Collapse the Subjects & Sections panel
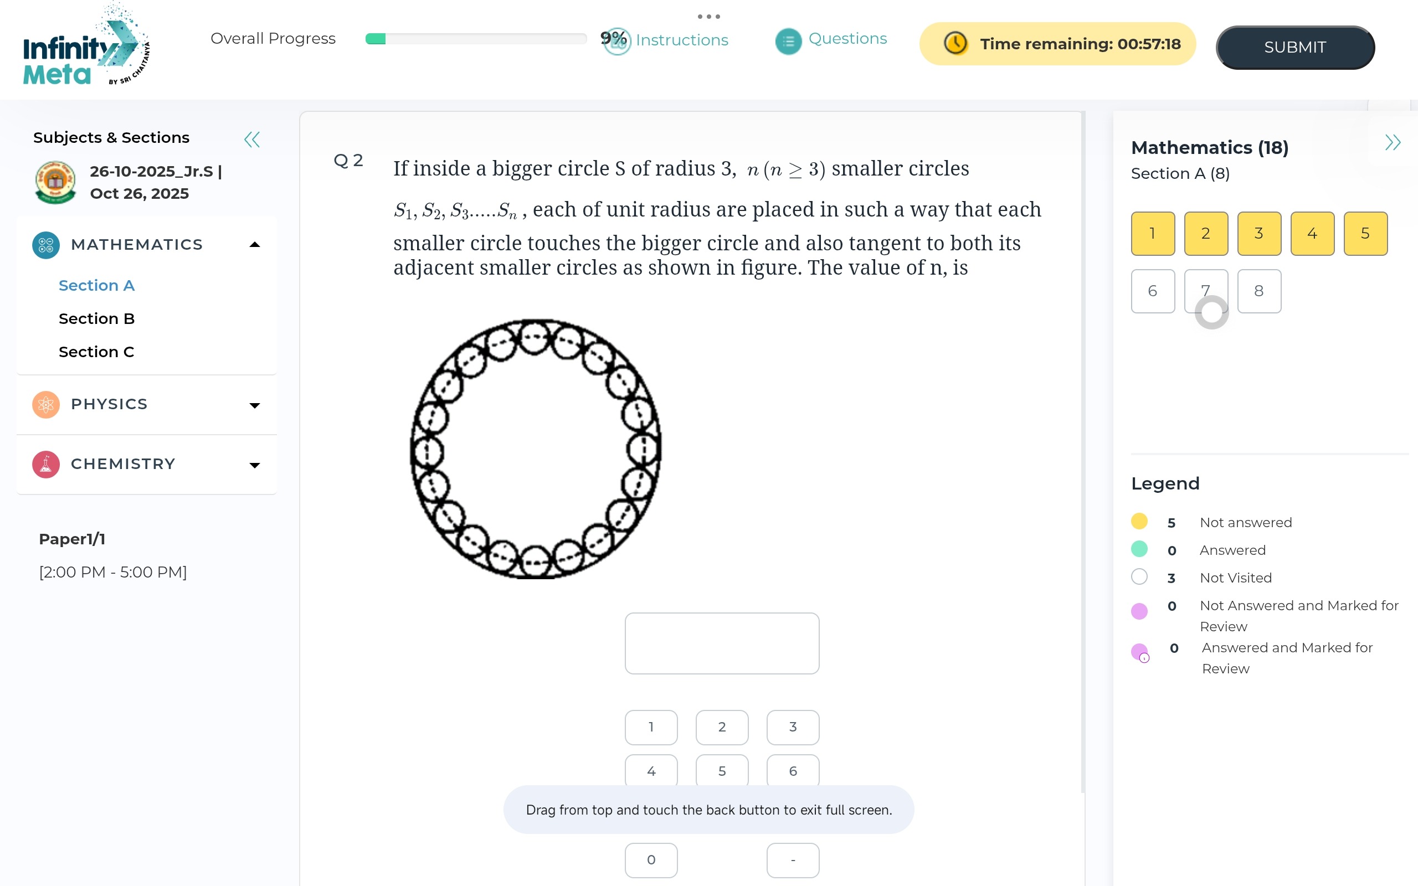This screenshot has height=886, width=1418. coord(252,140)
